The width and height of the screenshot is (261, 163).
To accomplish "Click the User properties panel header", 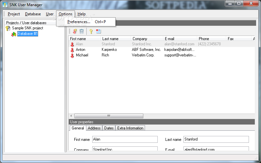I will point(162,122).
